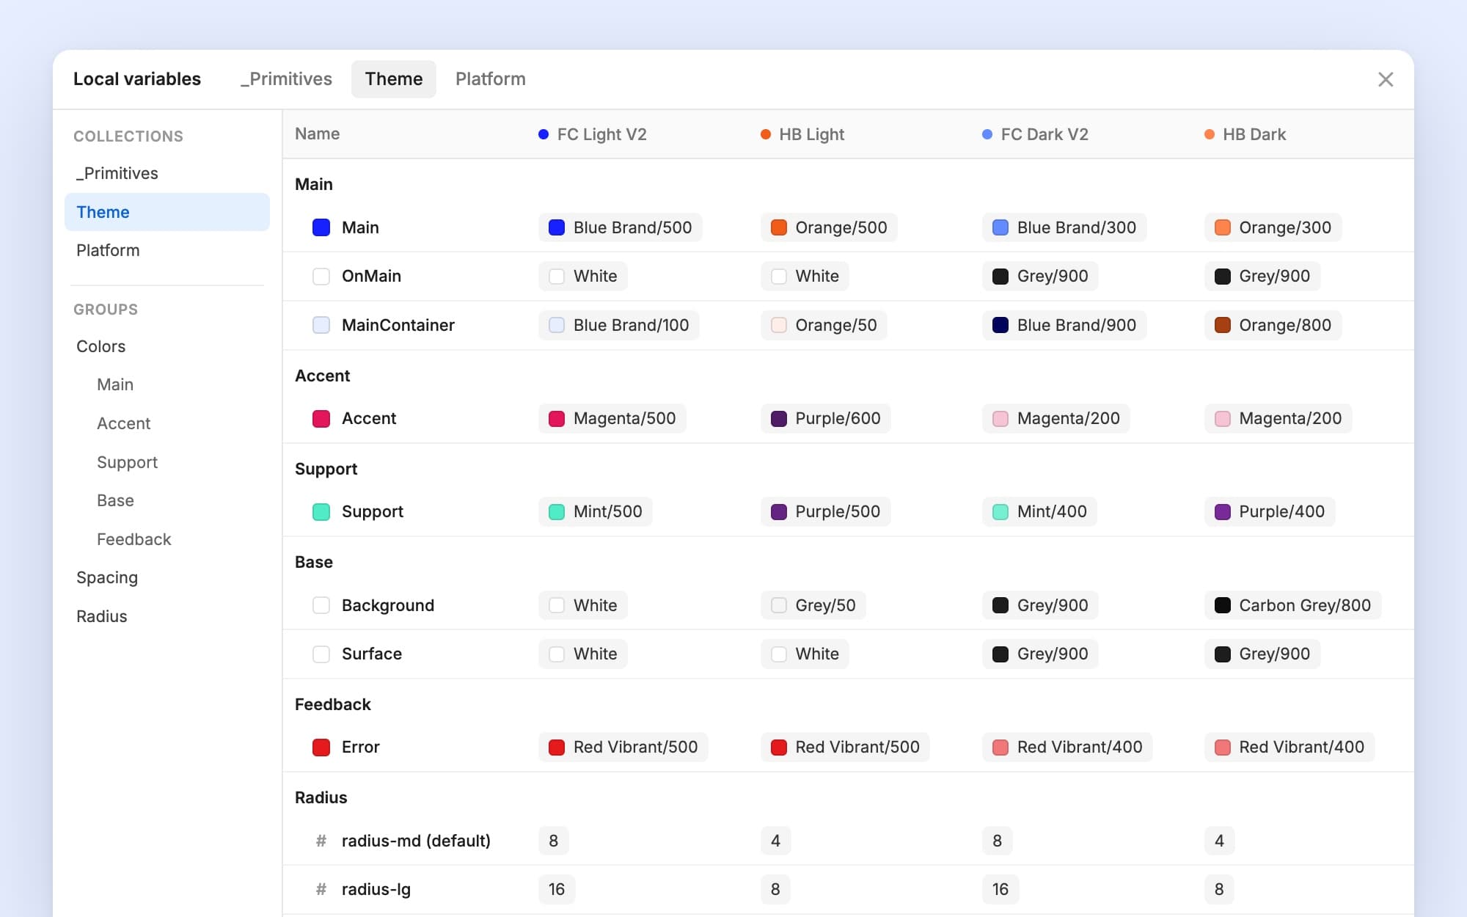
Task: Select the Theme tab in header
Action: 394,79
